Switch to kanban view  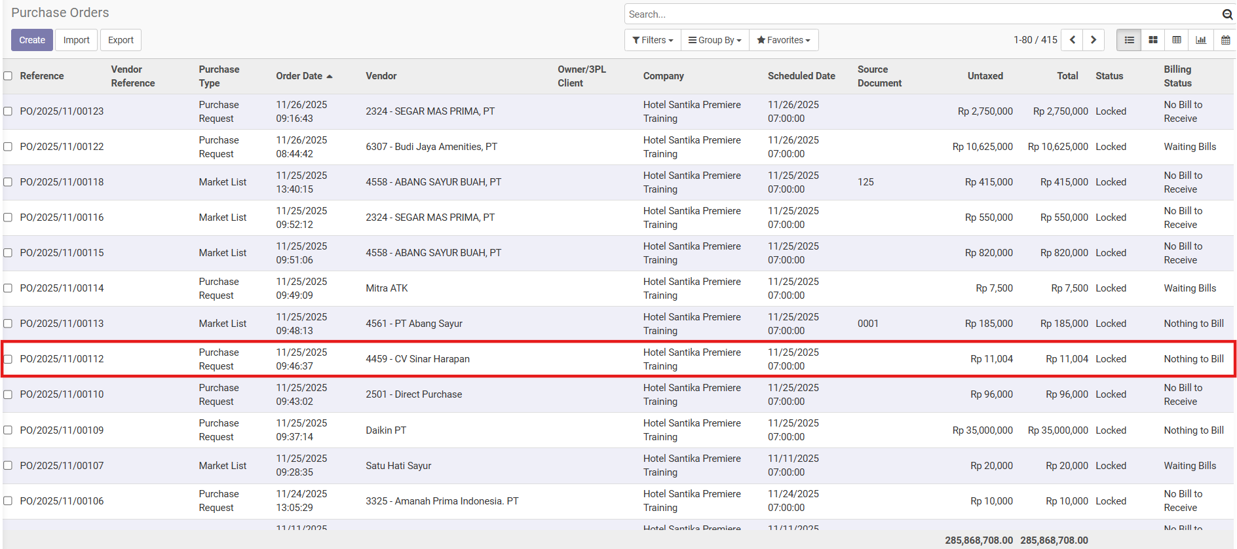pos(1153,40)
